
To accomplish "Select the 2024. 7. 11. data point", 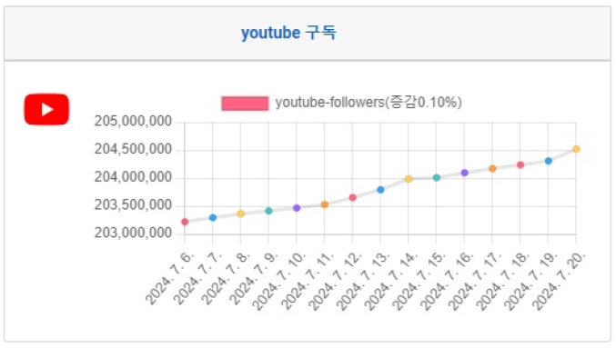I will coord(325,204).
